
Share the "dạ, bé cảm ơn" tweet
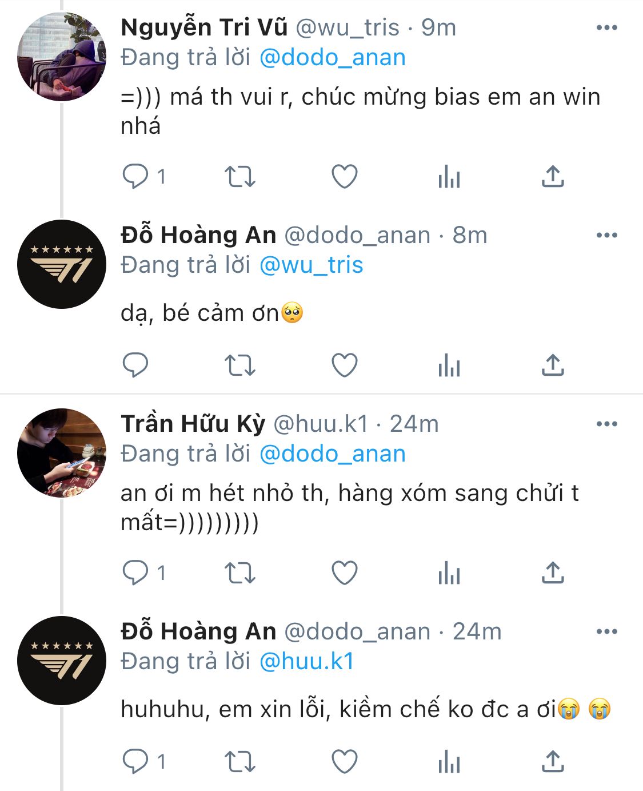[x=553, y=365]
